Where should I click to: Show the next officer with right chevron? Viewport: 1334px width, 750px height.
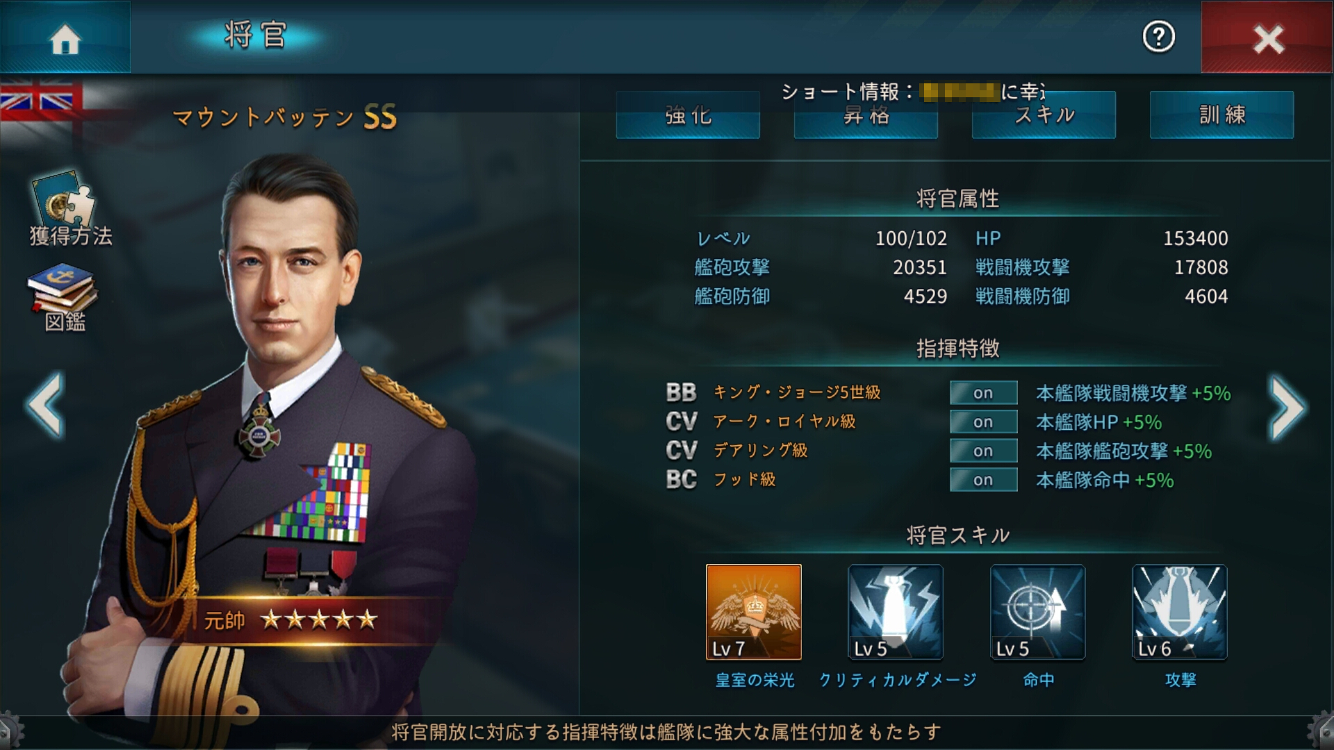[x=1287, y=408]
